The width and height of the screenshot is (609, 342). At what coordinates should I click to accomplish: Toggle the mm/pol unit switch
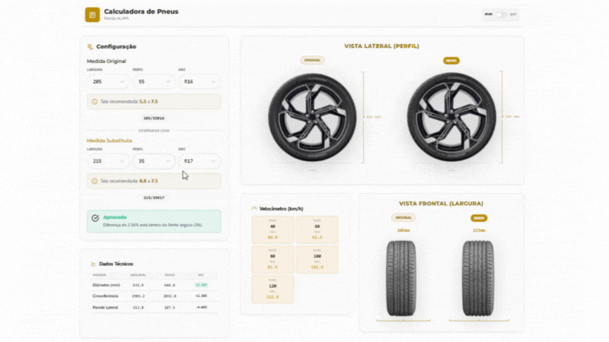coord(501,14)
